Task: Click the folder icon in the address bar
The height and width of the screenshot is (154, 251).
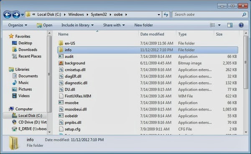Action: [x=28, y=14]
